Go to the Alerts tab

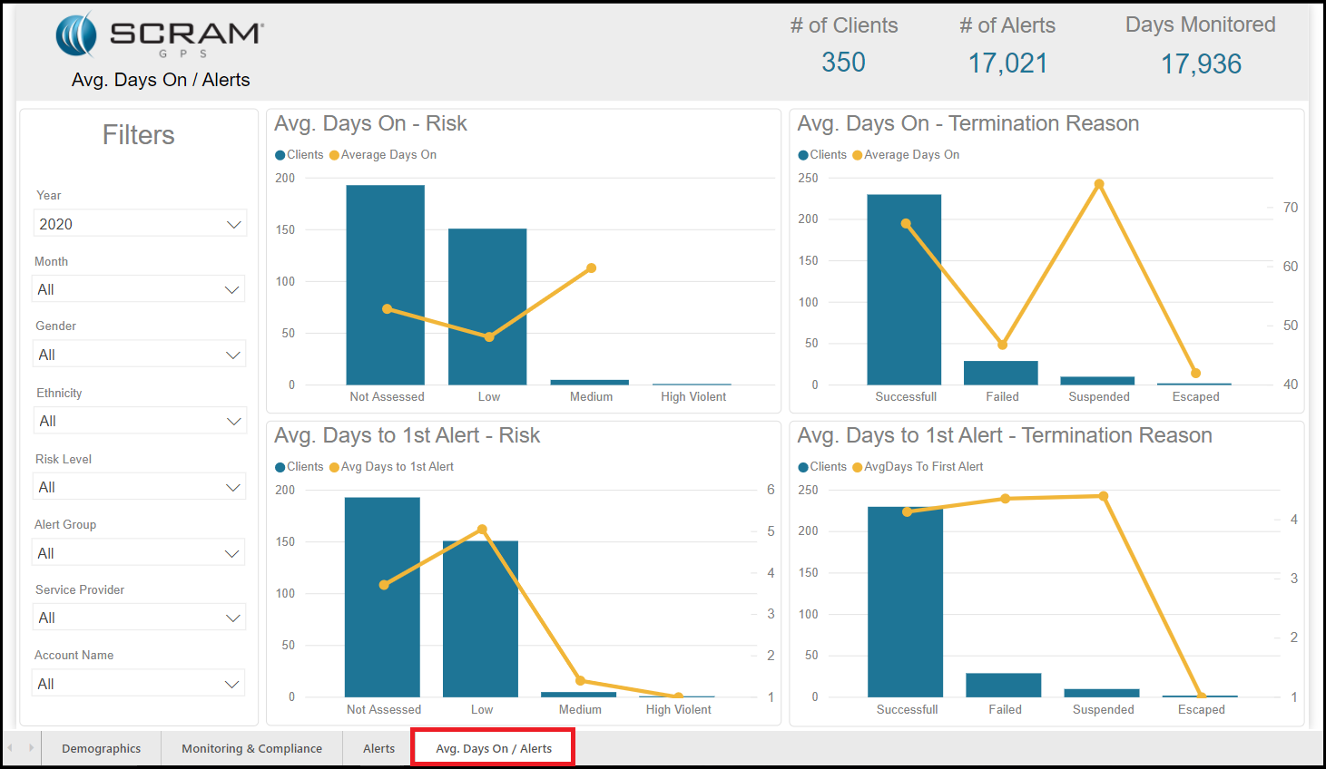pos(378,748)
